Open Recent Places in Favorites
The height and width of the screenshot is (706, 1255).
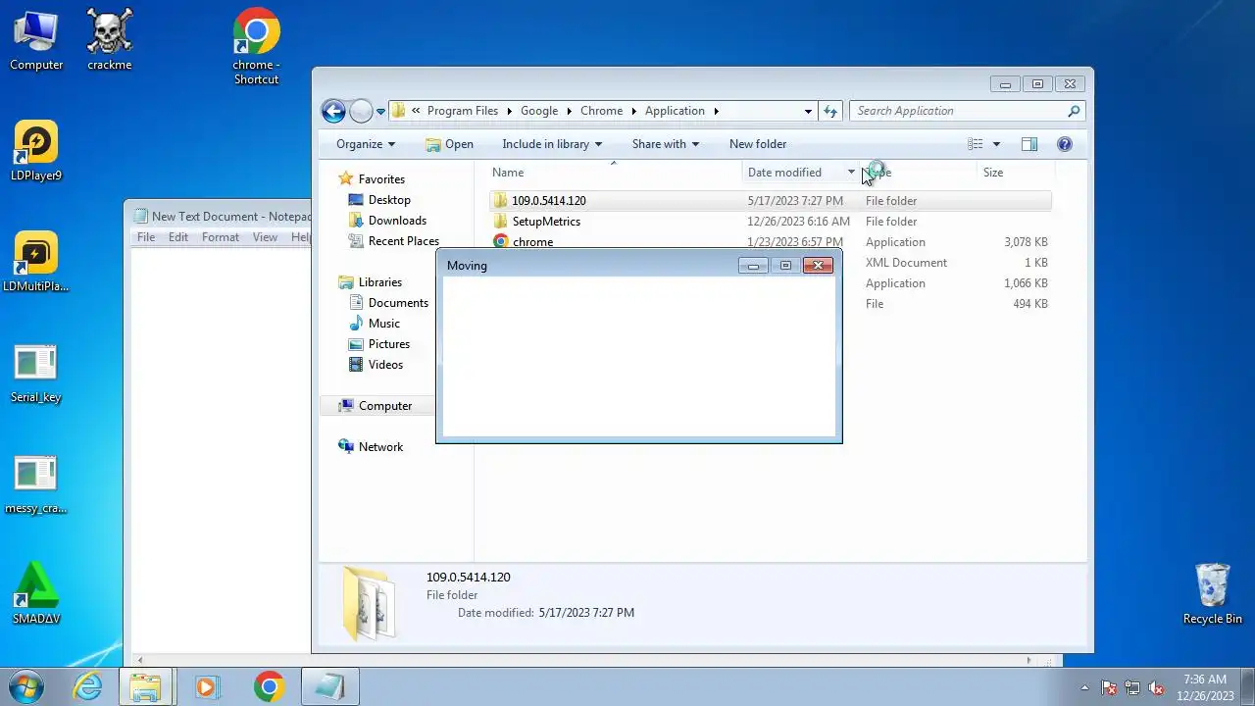tap(403, 241)
